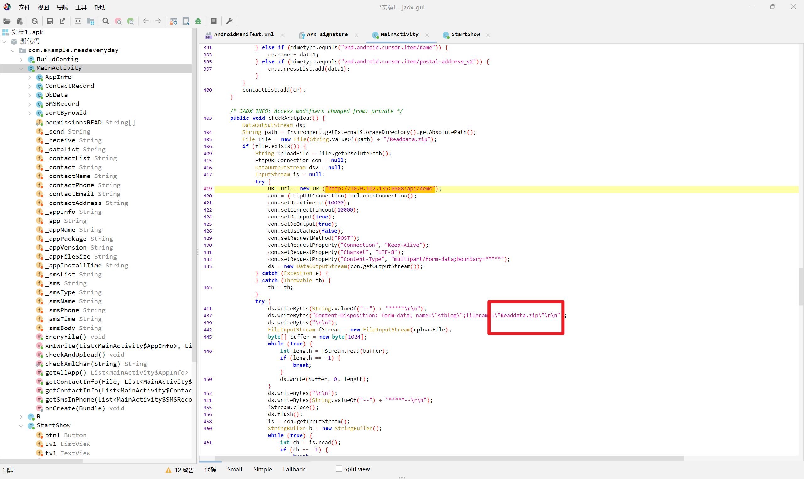Open the log viewer icon
The image size is (804, 479).
(214, 21)
